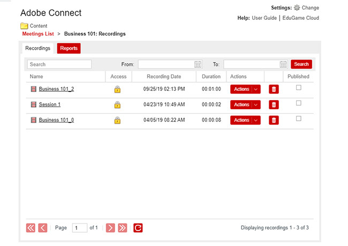The image size is (348, 246).
Task: Click into the From date field
Action: point(170,64)
